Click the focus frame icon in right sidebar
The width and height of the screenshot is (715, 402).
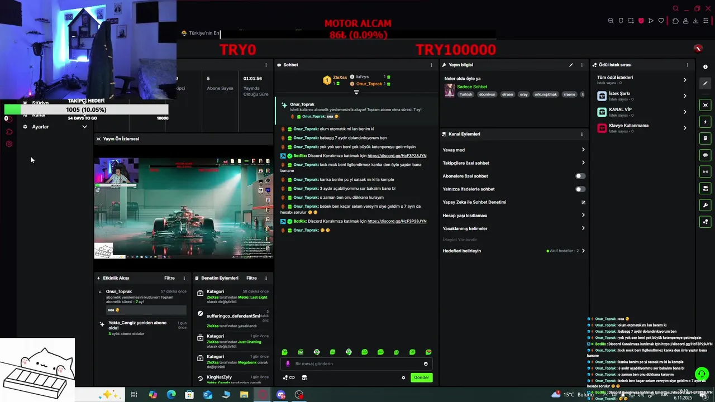coord(706,105)
